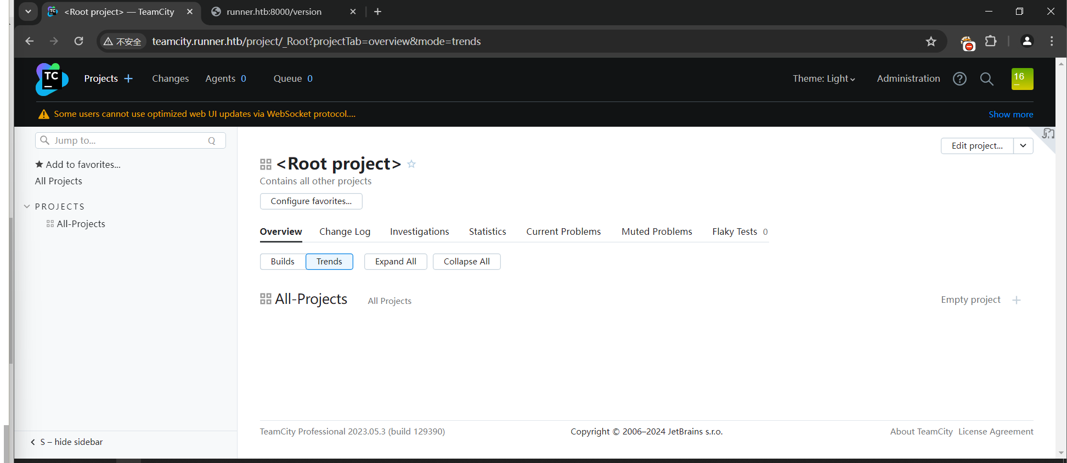The image size is (1067, 463).
Task: Click the Expand All button
Action: (x=396, y=262)
